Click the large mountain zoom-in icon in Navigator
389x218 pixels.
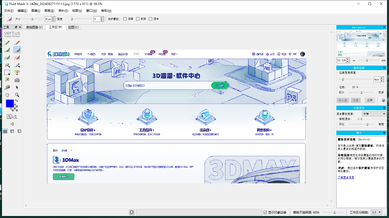[x=383, y=60]
